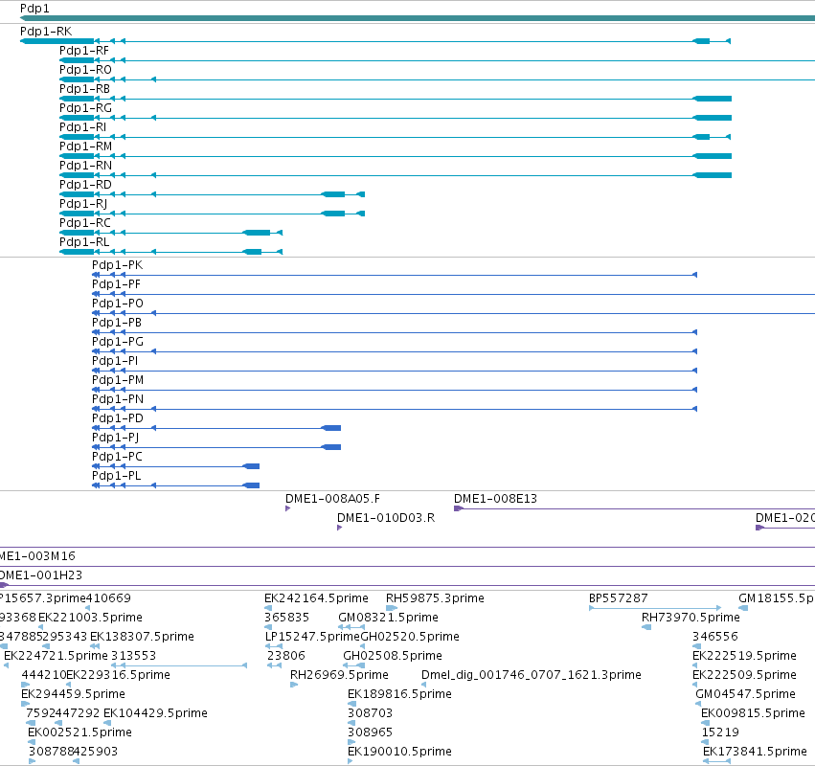
Task: Click the EK229316.5prime EST label
Action: [119, 675]
